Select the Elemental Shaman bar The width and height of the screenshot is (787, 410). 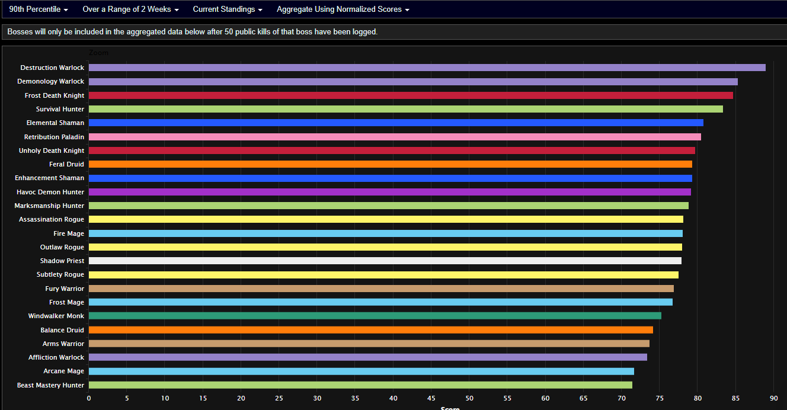click(x=396, y=123)
